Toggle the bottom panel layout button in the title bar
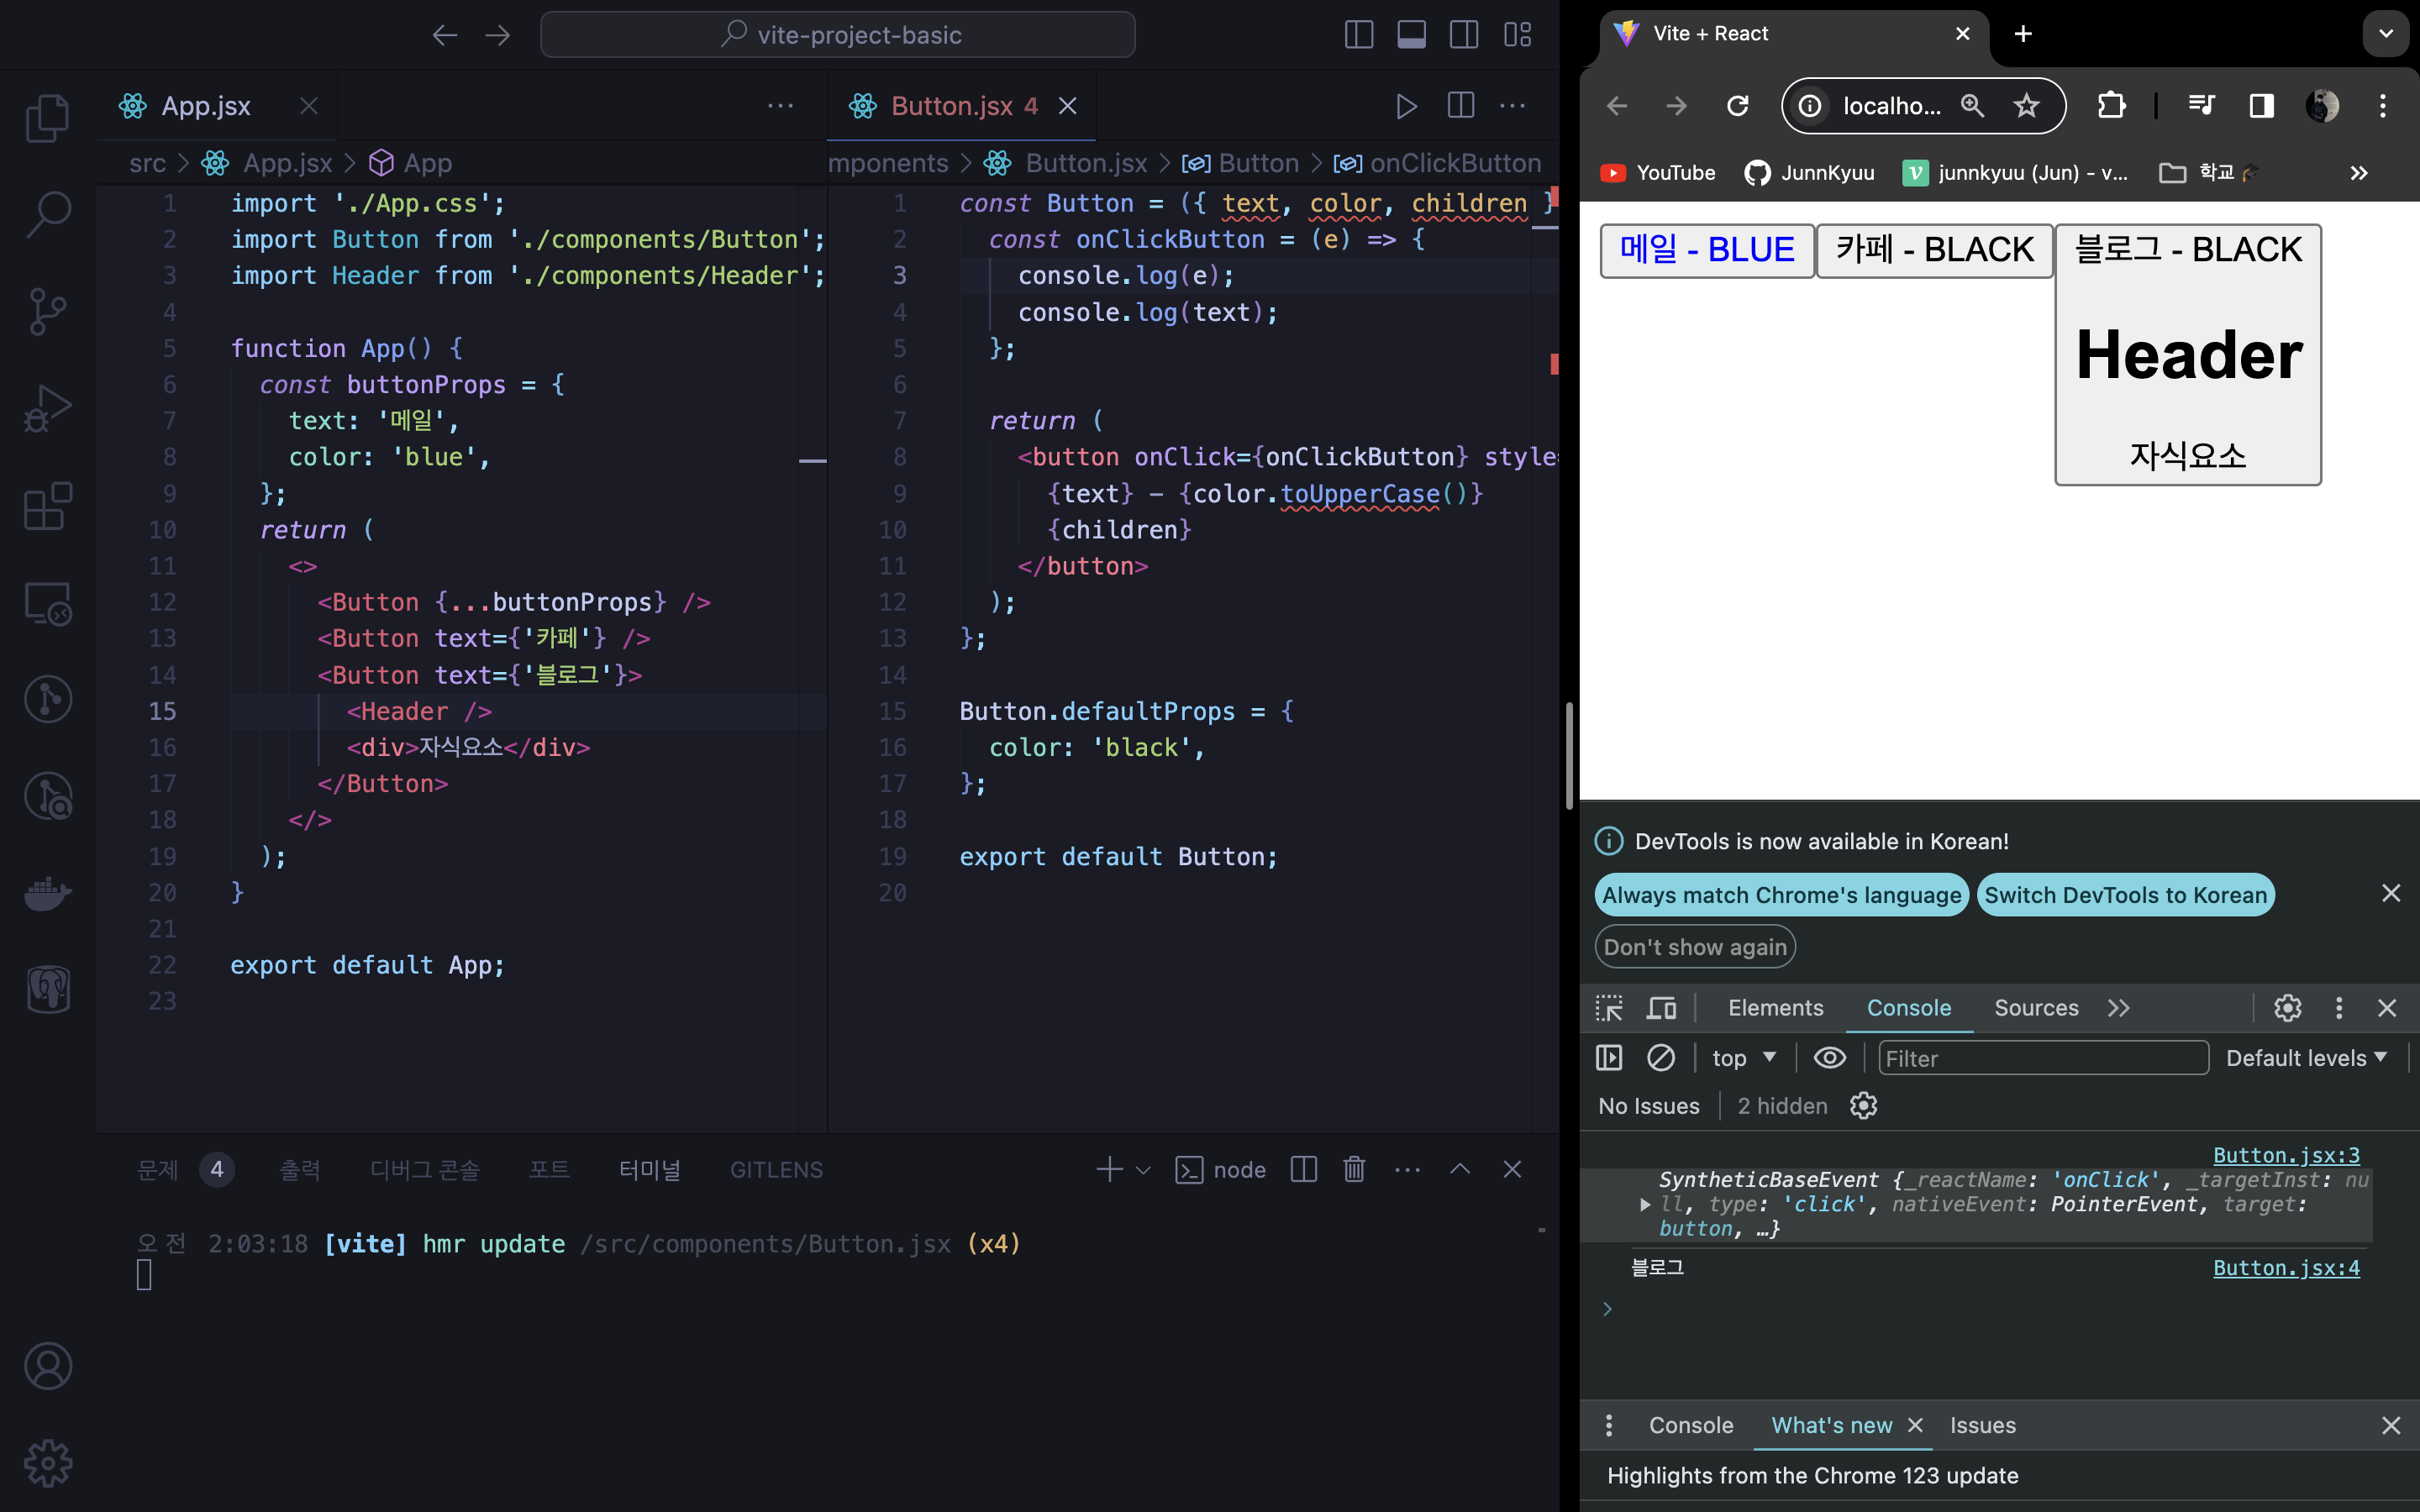 1411,35
